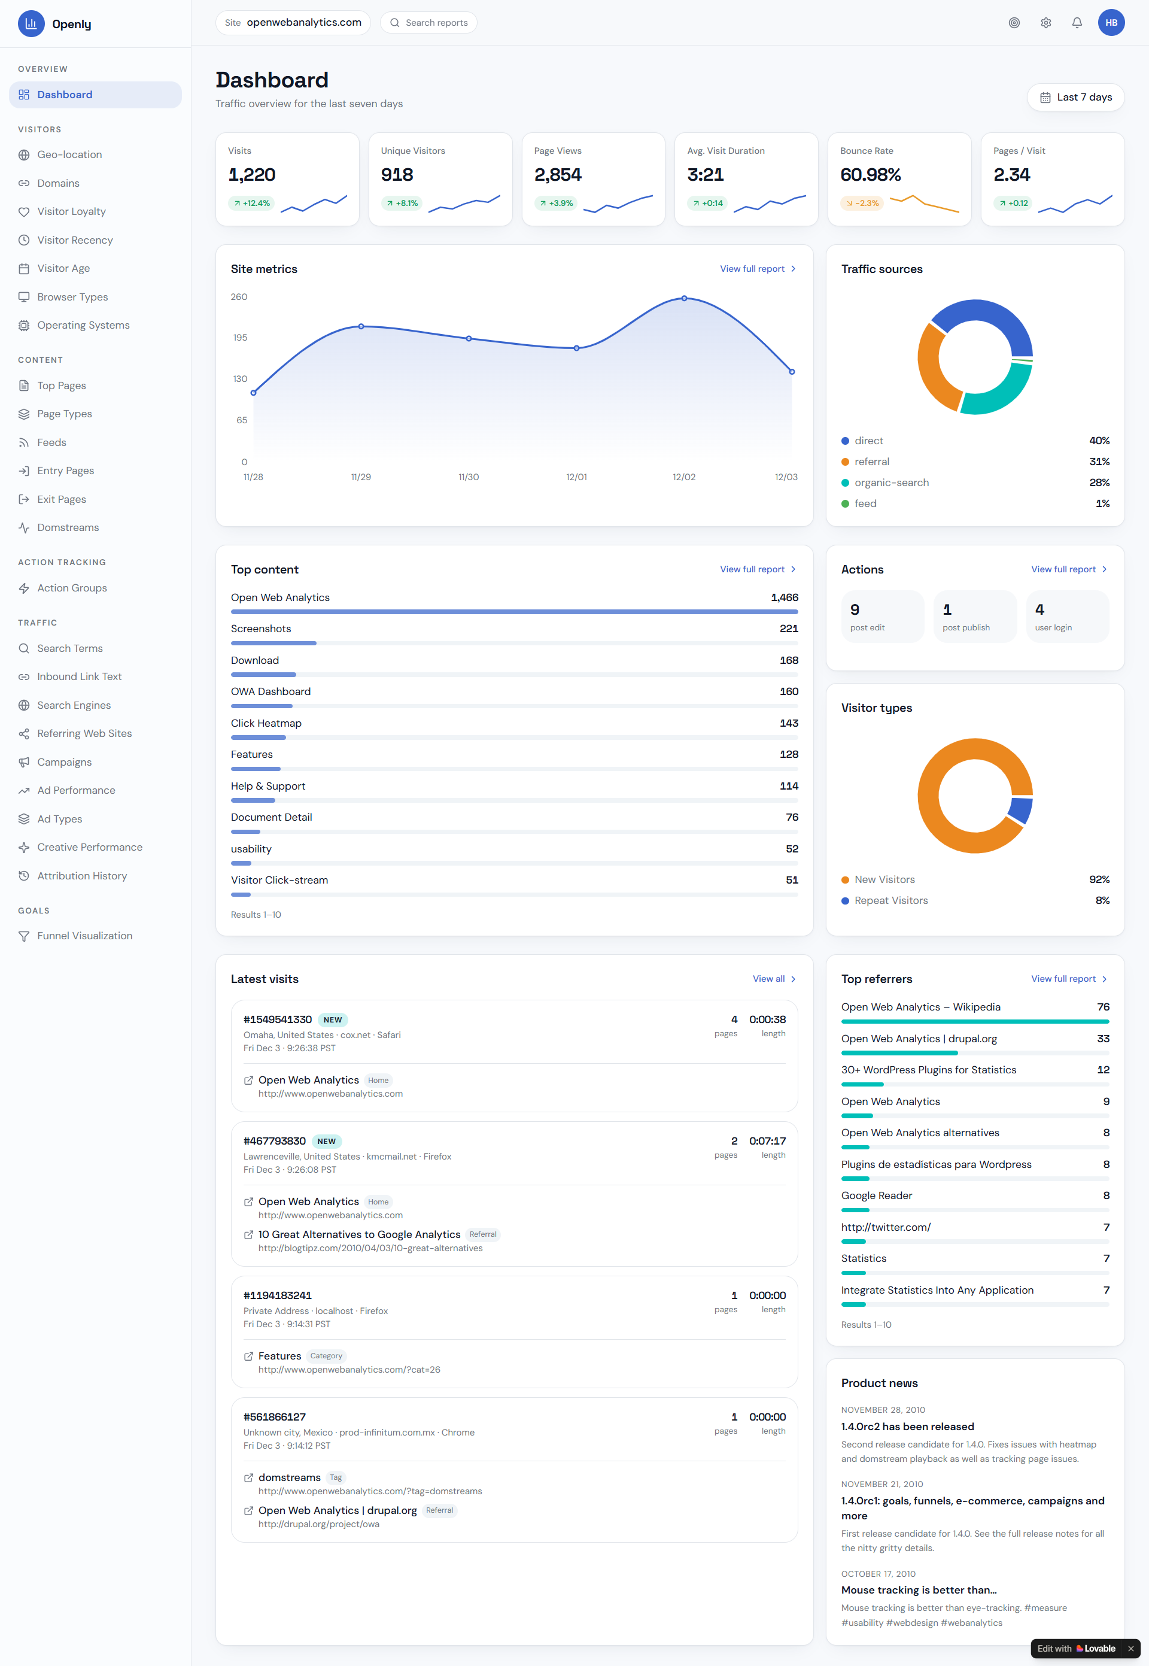
Task: Click the Feeds RSS icon
Action: click(x=24, y=443)
